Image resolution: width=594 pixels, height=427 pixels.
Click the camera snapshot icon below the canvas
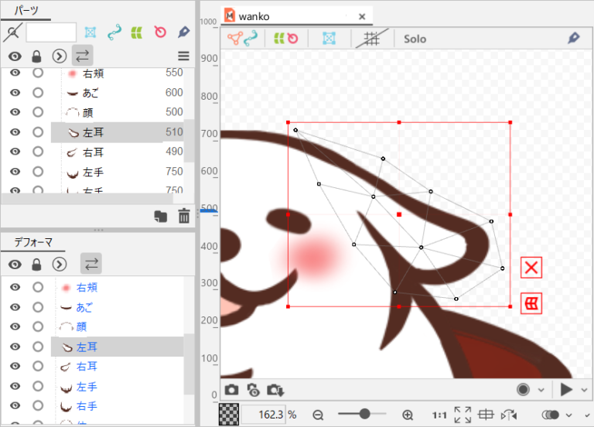(231, 390)
